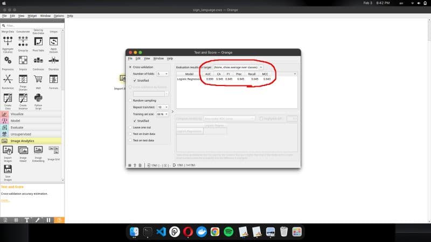The width and height of the screenshot is (431, 242).
Task: Expand the Model widget category
Action: (x=31, y=120)
